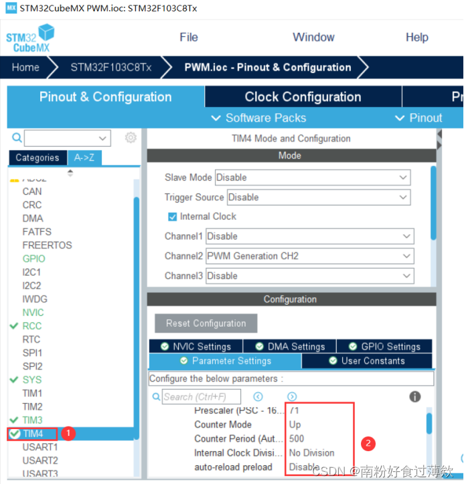Go to Home breadcrumb
This screenshot has height=484, width=464.
25,68
